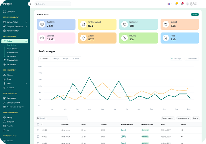Click the Dashboard grid icon in sidebar
The image size is (206, 144).
4,12
